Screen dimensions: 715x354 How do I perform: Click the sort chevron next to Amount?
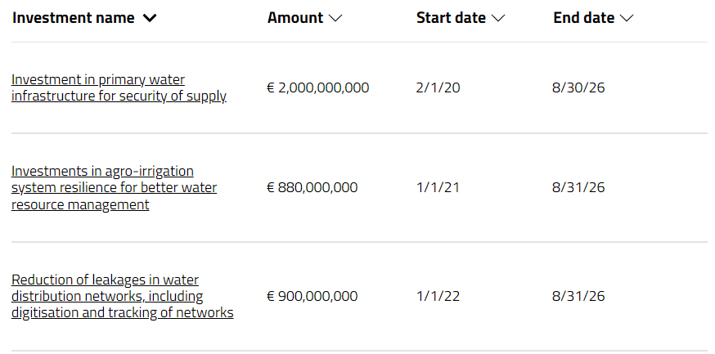point(335,18)
